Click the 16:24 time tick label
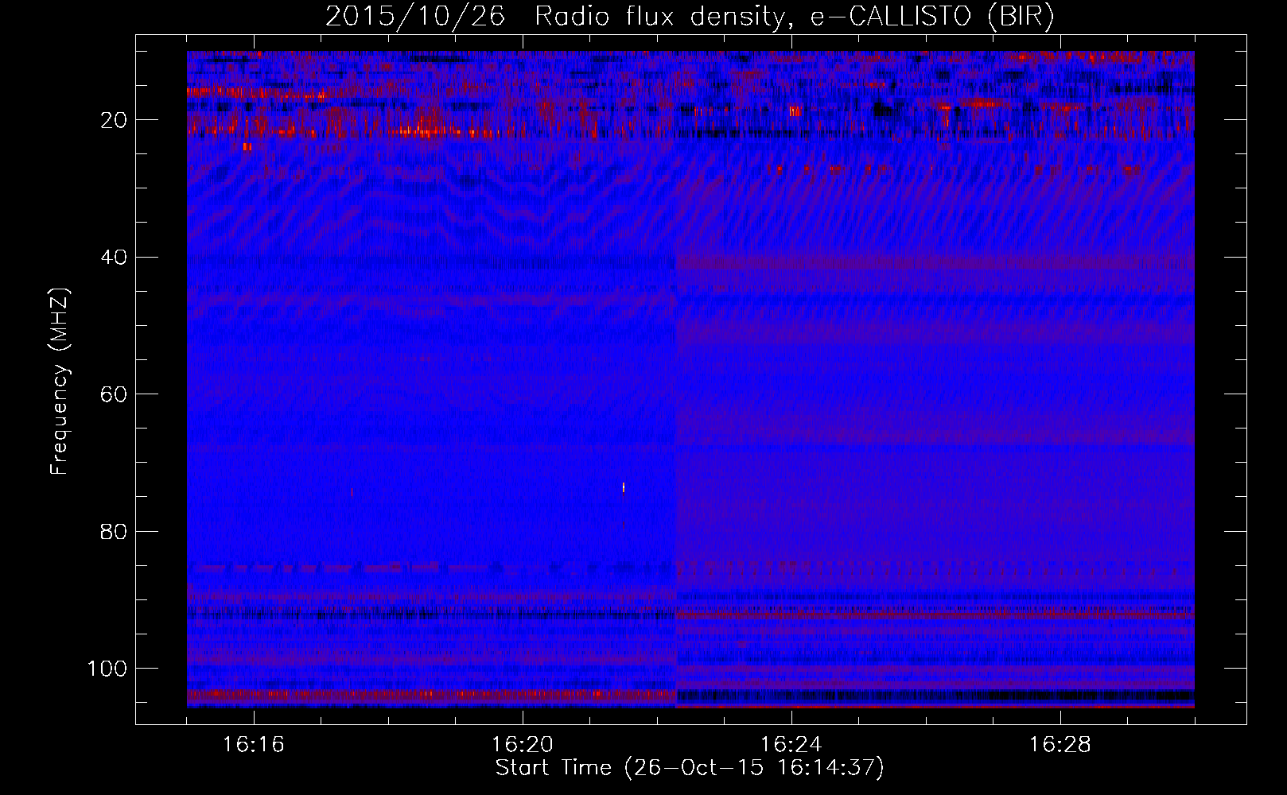 pos(791,745)
